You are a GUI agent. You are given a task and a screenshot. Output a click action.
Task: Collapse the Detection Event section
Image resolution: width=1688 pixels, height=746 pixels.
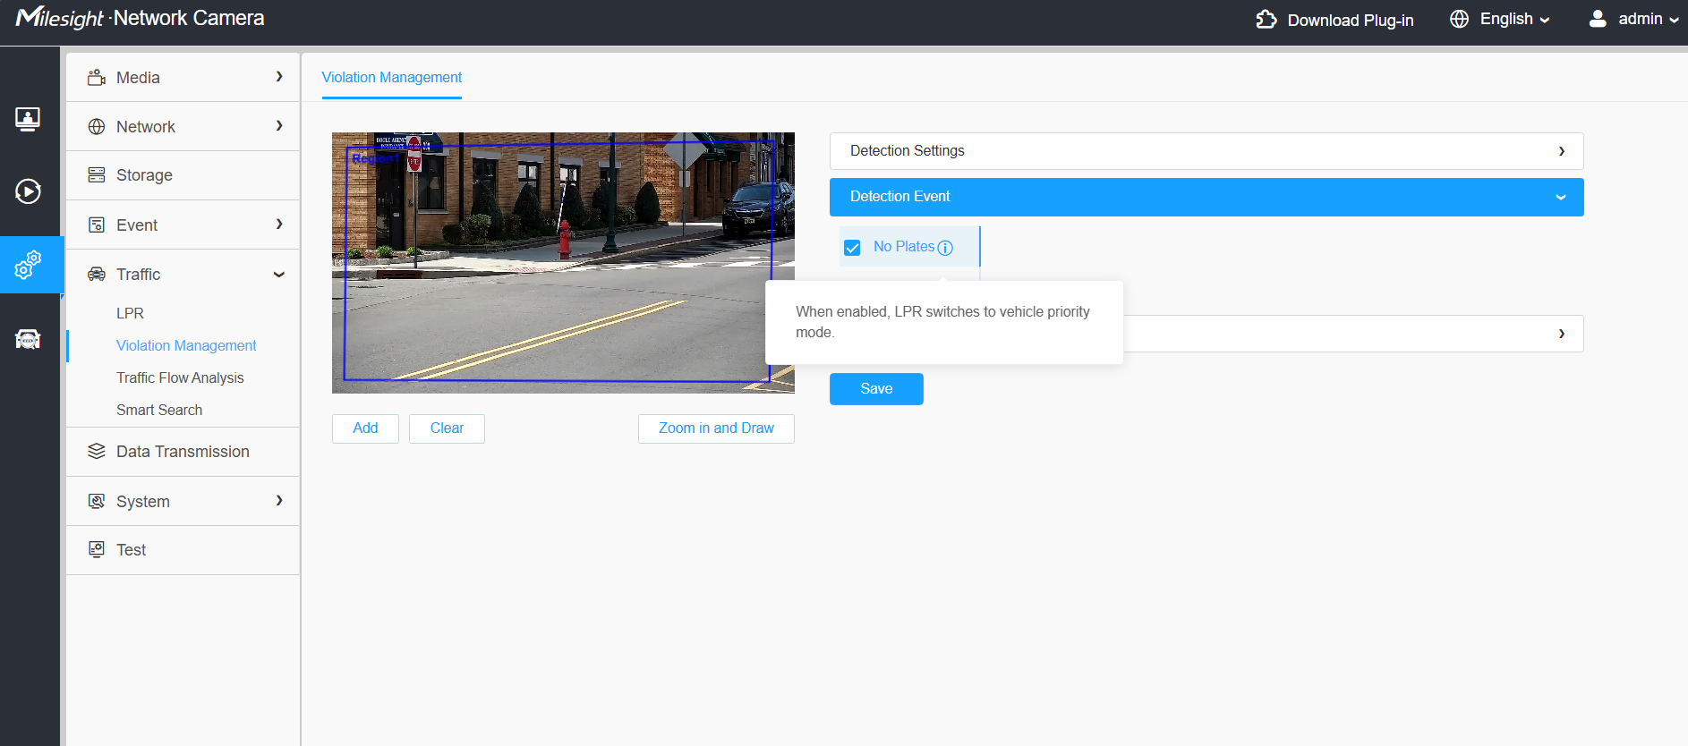[x=1206, y=197]
